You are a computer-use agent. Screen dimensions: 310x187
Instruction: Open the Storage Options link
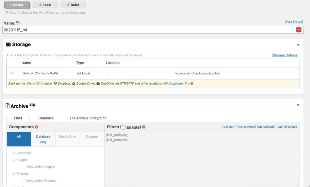(x=285, y=55)
